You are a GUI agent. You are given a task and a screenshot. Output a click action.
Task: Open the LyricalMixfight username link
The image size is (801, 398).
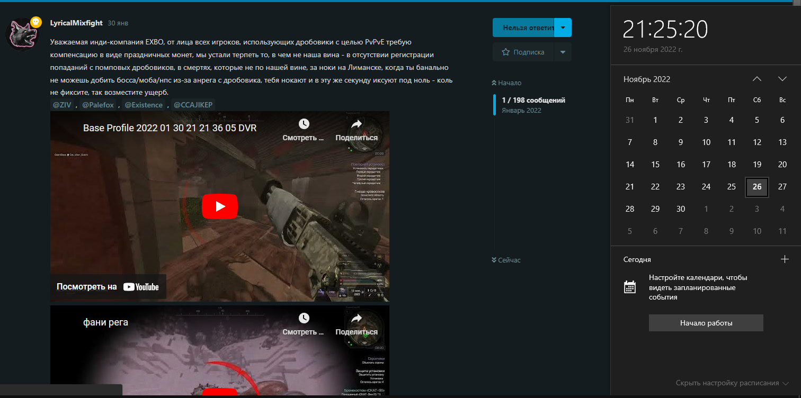(x=76, y=23)
